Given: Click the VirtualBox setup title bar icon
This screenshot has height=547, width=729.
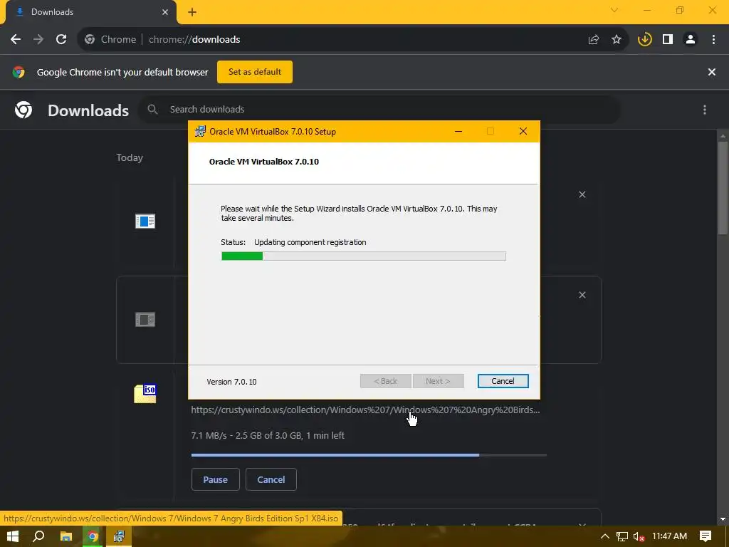Looking at the screenshot, I should click(x=200, y=132).
